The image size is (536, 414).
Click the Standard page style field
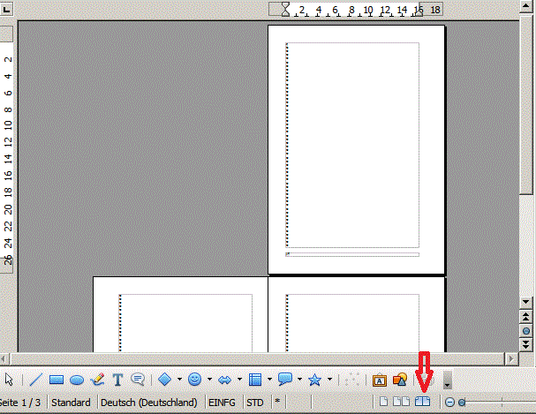coord(71,403)
